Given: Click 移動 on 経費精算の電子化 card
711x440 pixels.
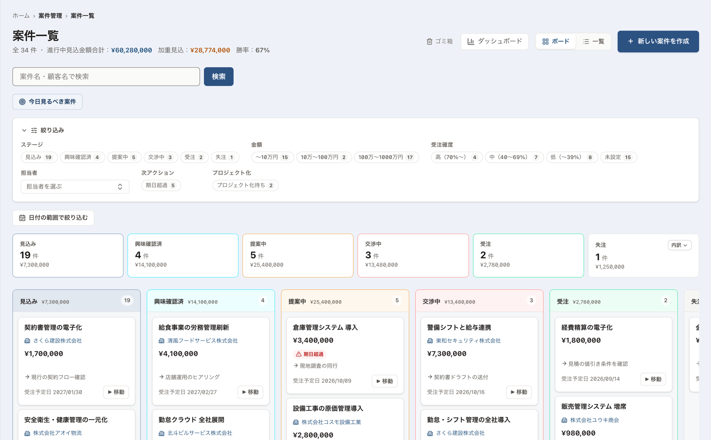Looking at the screenshot, I should click(653, 379).
